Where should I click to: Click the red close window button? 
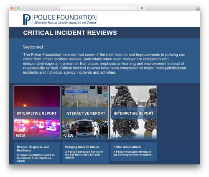tap(12, 8)
